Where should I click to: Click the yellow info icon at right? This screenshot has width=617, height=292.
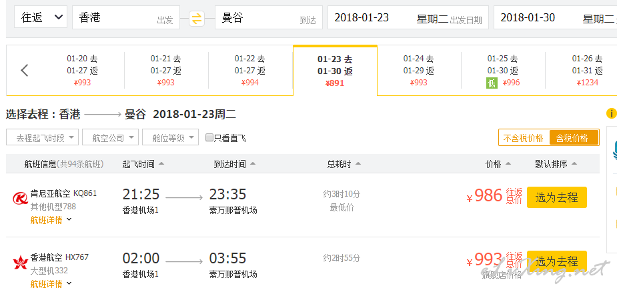[x=612, y=114]
